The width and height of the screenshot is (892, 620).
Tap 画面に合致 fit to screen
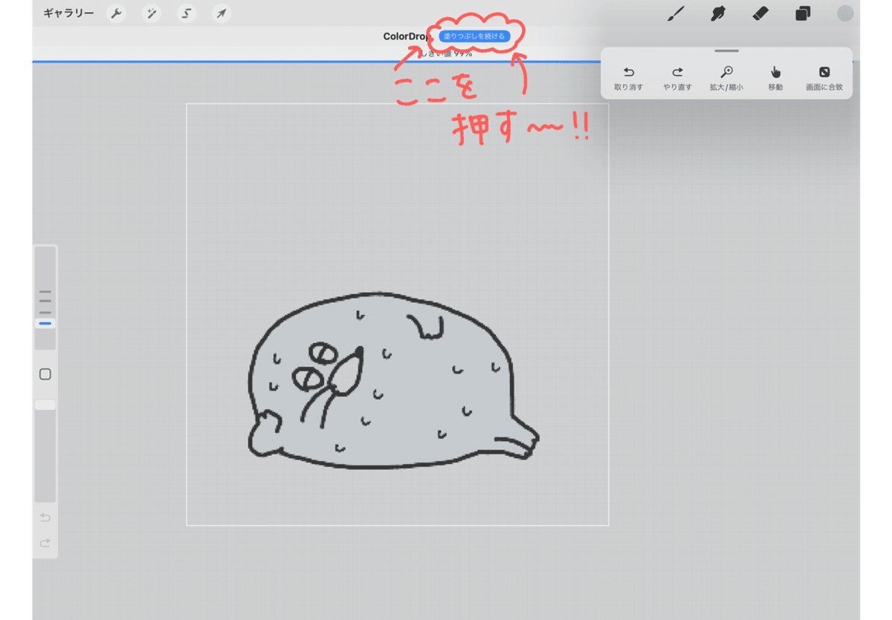coord(824,79)
